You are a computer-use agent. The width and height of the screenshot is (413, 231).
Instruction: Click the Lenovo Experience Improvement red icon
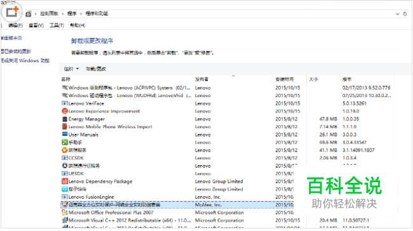tap(65, 111)
